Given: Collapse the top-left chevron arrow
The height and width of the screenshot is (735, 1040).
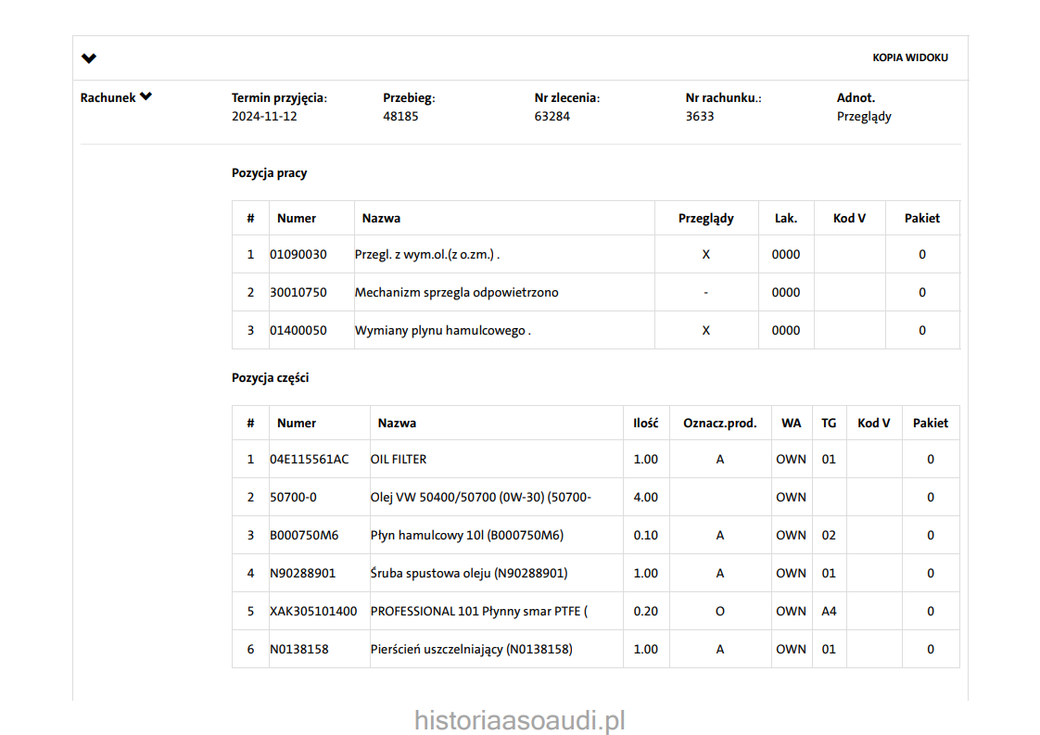Looking at the screenshot, I should click(89, 58).
